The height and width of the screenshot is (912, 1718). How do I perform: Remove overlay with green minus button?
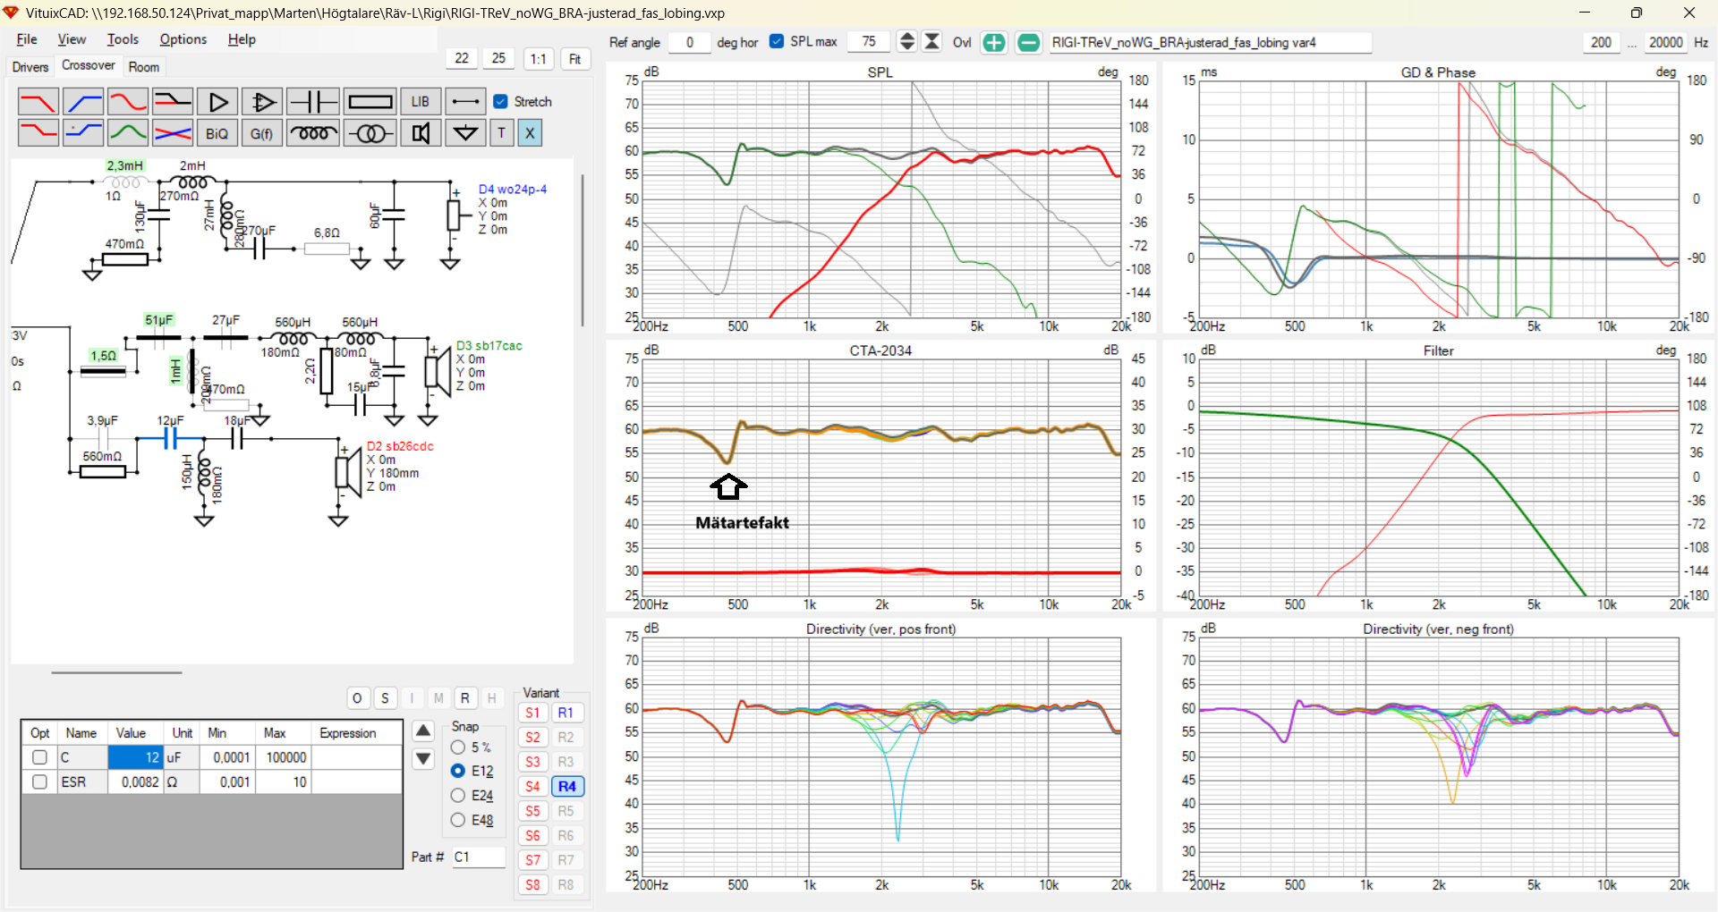[1029, 42]
